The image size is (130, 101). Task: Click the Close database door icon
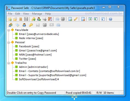pyautogui.click(x=21, y=19)
